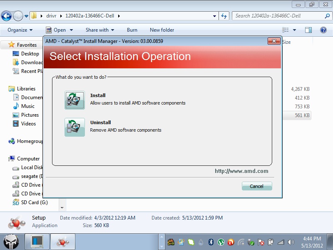Click the orange-red x tray icon
The image size is (333, 250).
(x=231, y=242)
